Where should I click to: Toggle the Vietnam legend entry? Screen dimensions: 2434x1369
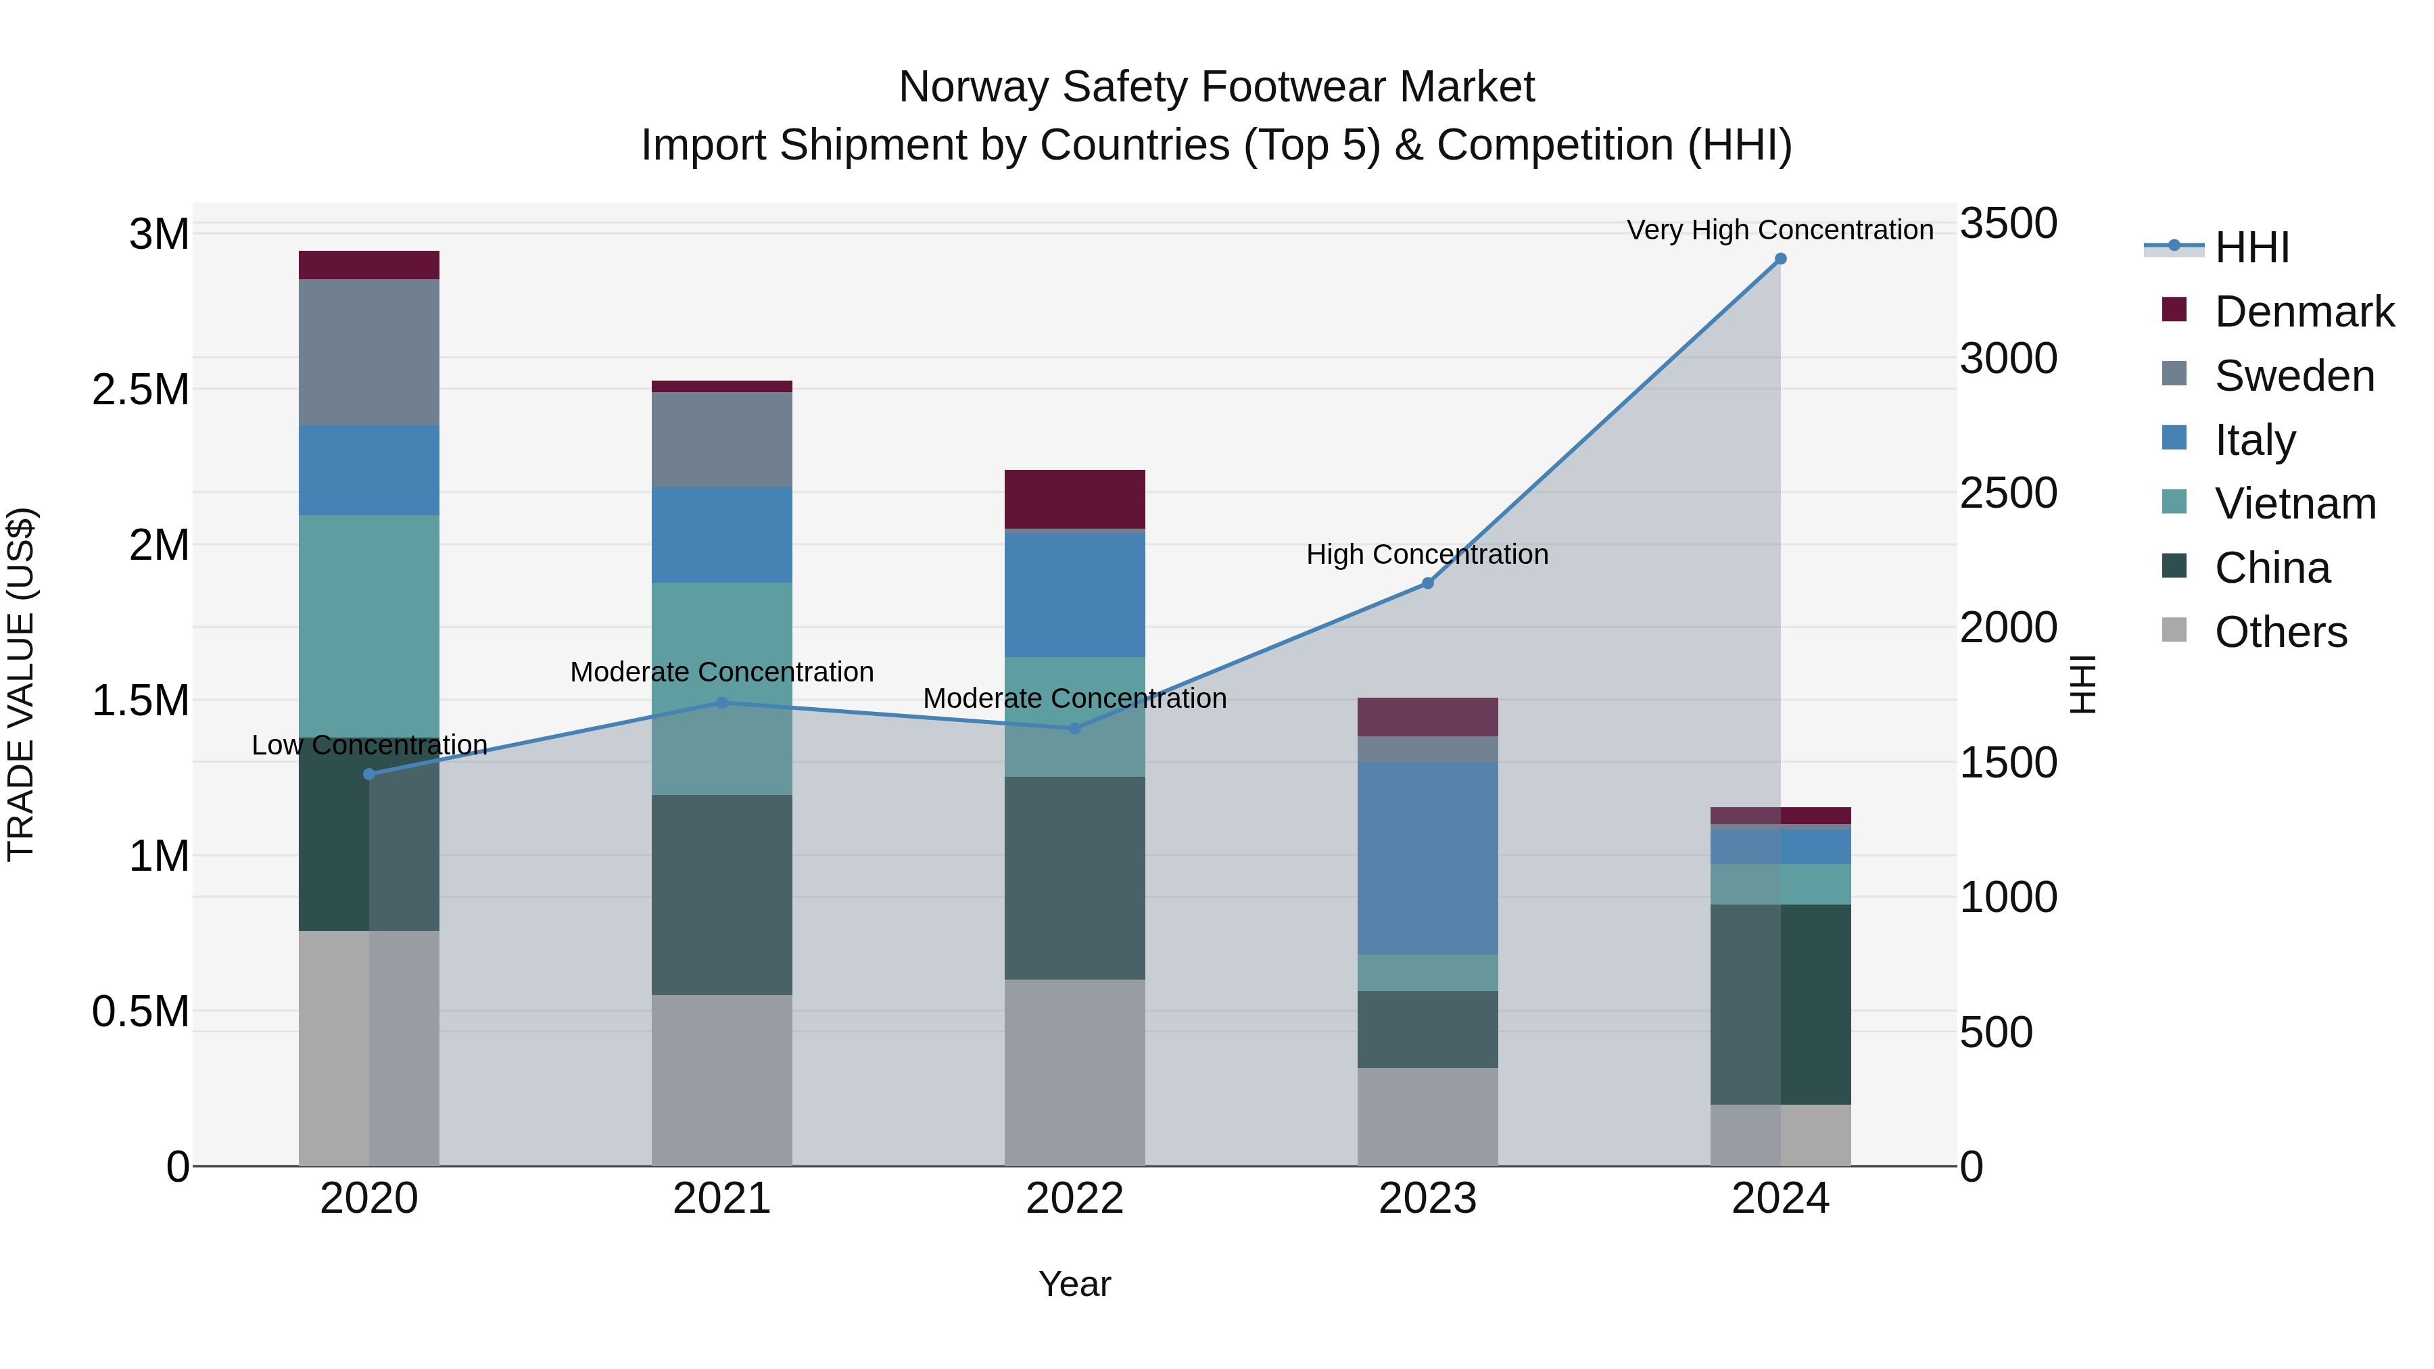coord(2268,504)
